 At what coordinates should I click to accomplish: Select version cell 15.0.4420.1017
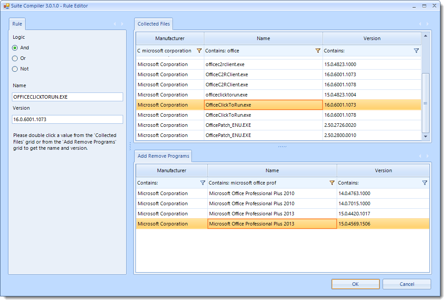pos(383,214)
